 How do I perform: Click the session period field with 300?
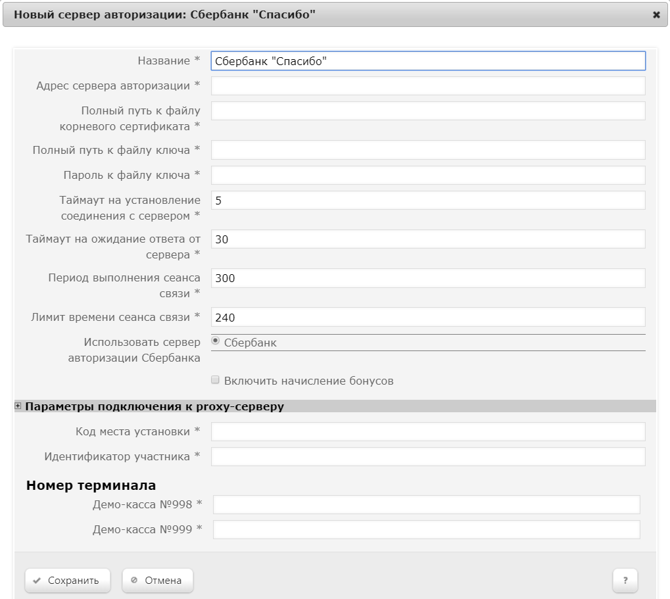(x=428, y=278)
